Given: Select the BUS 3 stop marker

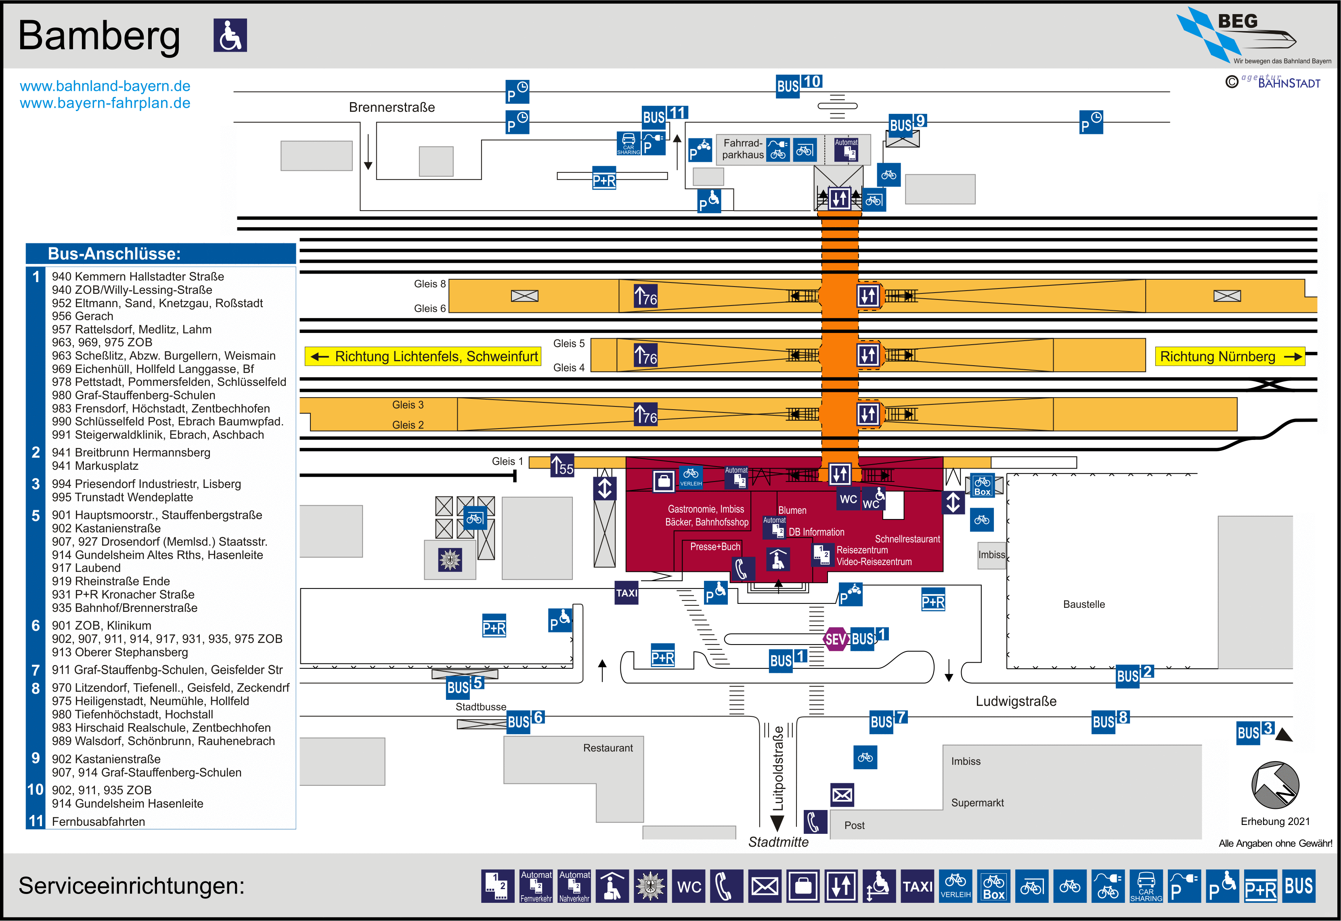Looking at the screenshot, I should [x=1255, y=732].
